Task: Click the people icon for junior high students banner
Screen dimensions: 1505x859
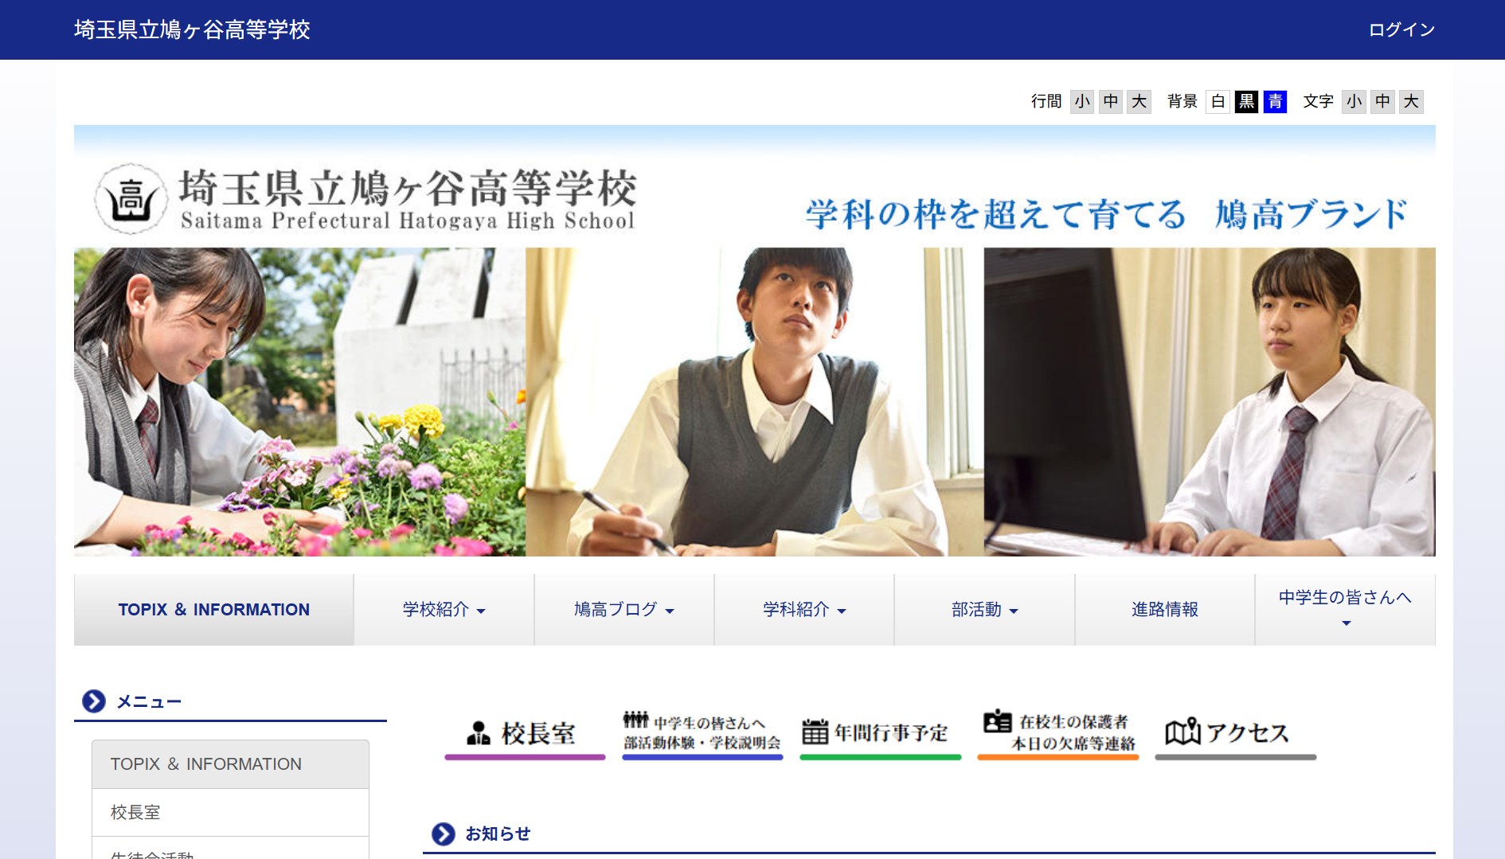Action: click(635, 720)
